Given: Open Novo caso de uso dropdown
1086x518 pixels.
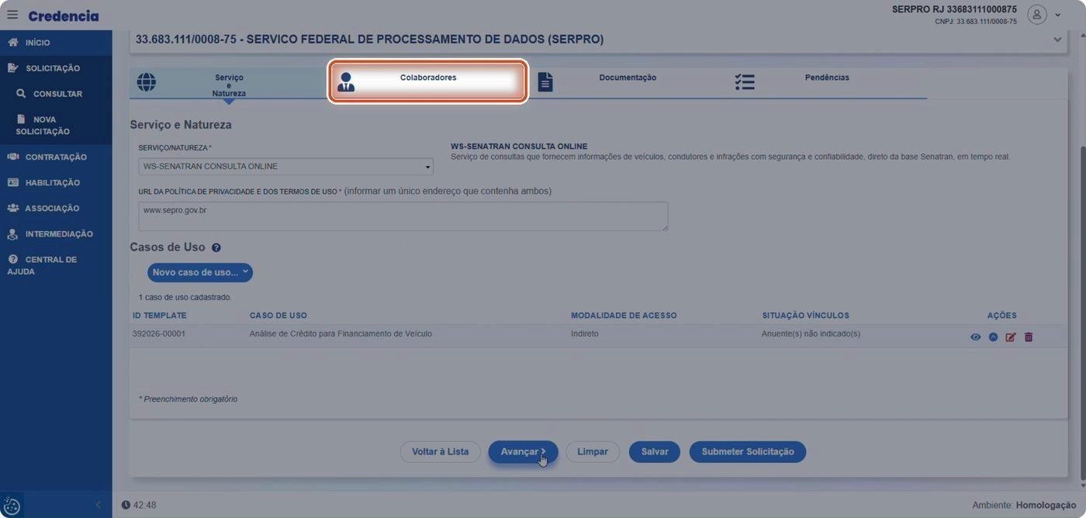Looking at the screenshot, I should [x=200, y=272].
